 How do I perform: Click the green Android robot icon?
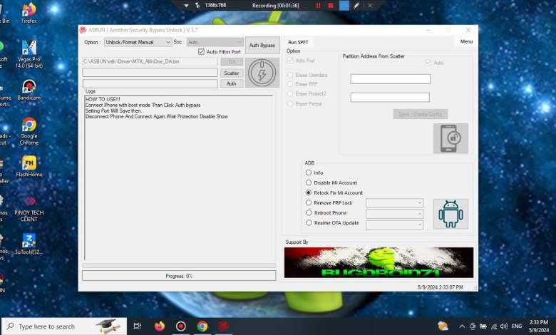(451, 214)
